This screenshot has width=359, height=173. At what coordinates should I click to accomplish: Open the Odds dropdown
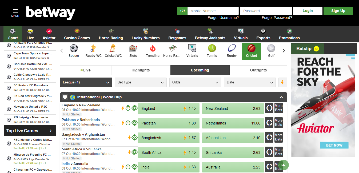(x=195, y=82)
